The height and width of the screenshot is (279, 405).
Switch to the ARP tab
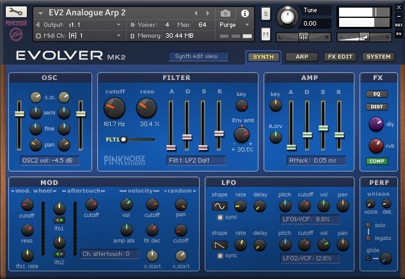click(302, 57)
